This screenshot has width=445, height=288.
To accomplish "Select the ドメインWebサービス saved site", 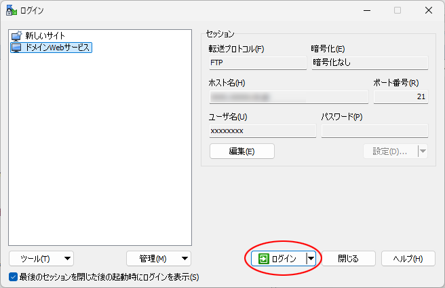I will [x=58, y=48].
